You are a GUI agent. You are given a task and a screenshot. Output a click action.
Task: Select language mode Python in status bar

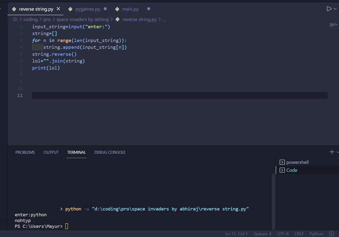[316, 234]
